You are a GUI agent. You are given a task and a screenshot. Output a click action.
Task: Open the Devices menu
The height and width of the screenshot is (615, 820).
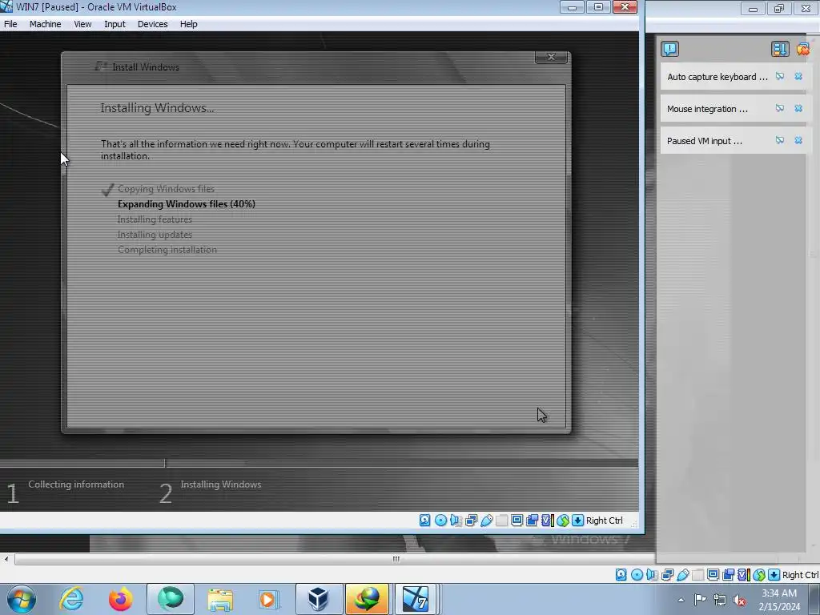pyautogui.click(x=152, y=24)
